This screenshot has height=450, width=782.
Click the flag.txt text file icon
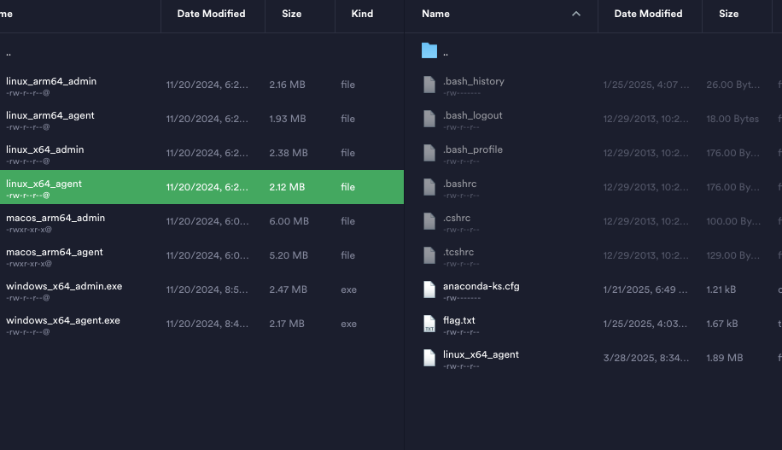coord(429,324)
